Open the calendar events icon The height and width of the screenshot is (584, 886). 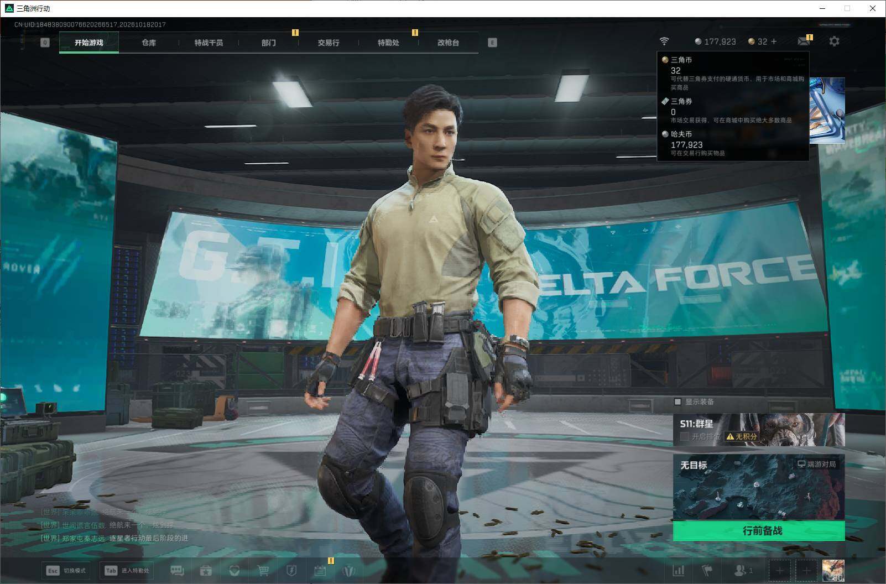(x=320, y=570)
